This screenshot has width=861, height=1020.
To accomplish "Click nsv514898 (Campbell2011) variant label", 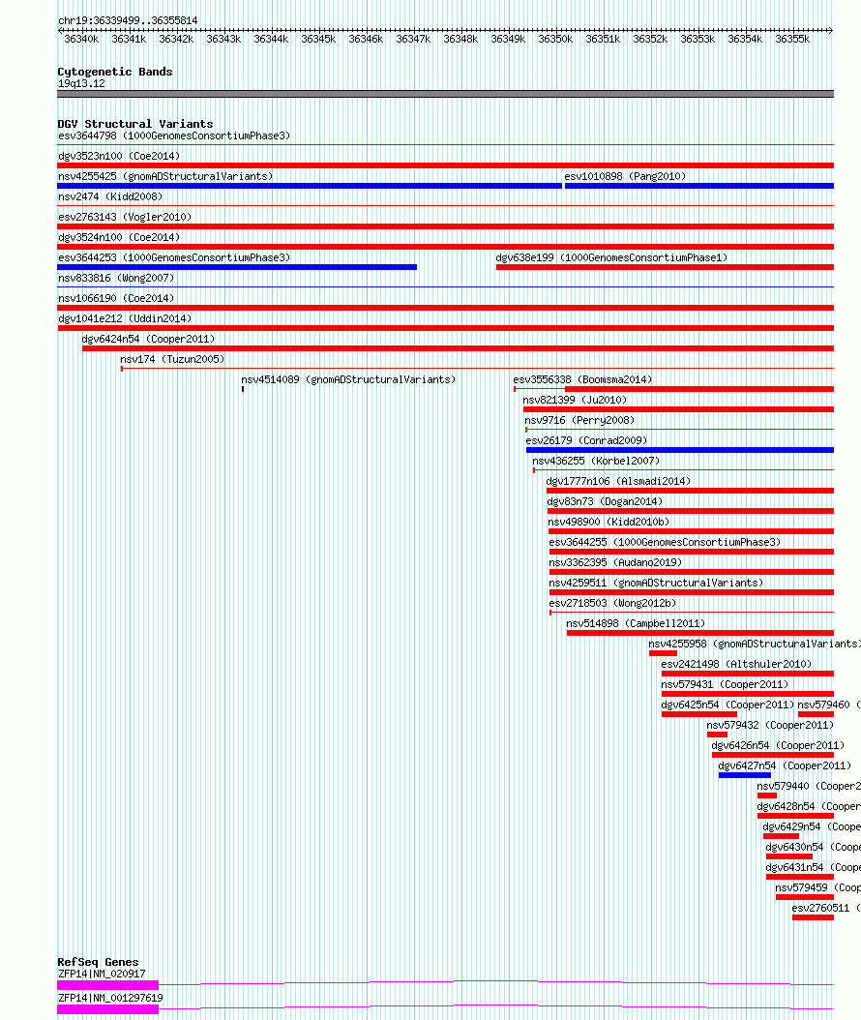I will point(636,623).
